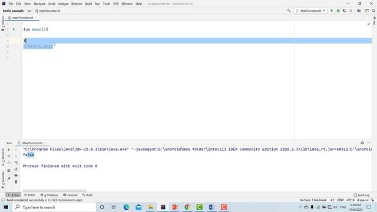Open the Problems tool window
This screenshot has width=377, height=212.
point(49,195)
